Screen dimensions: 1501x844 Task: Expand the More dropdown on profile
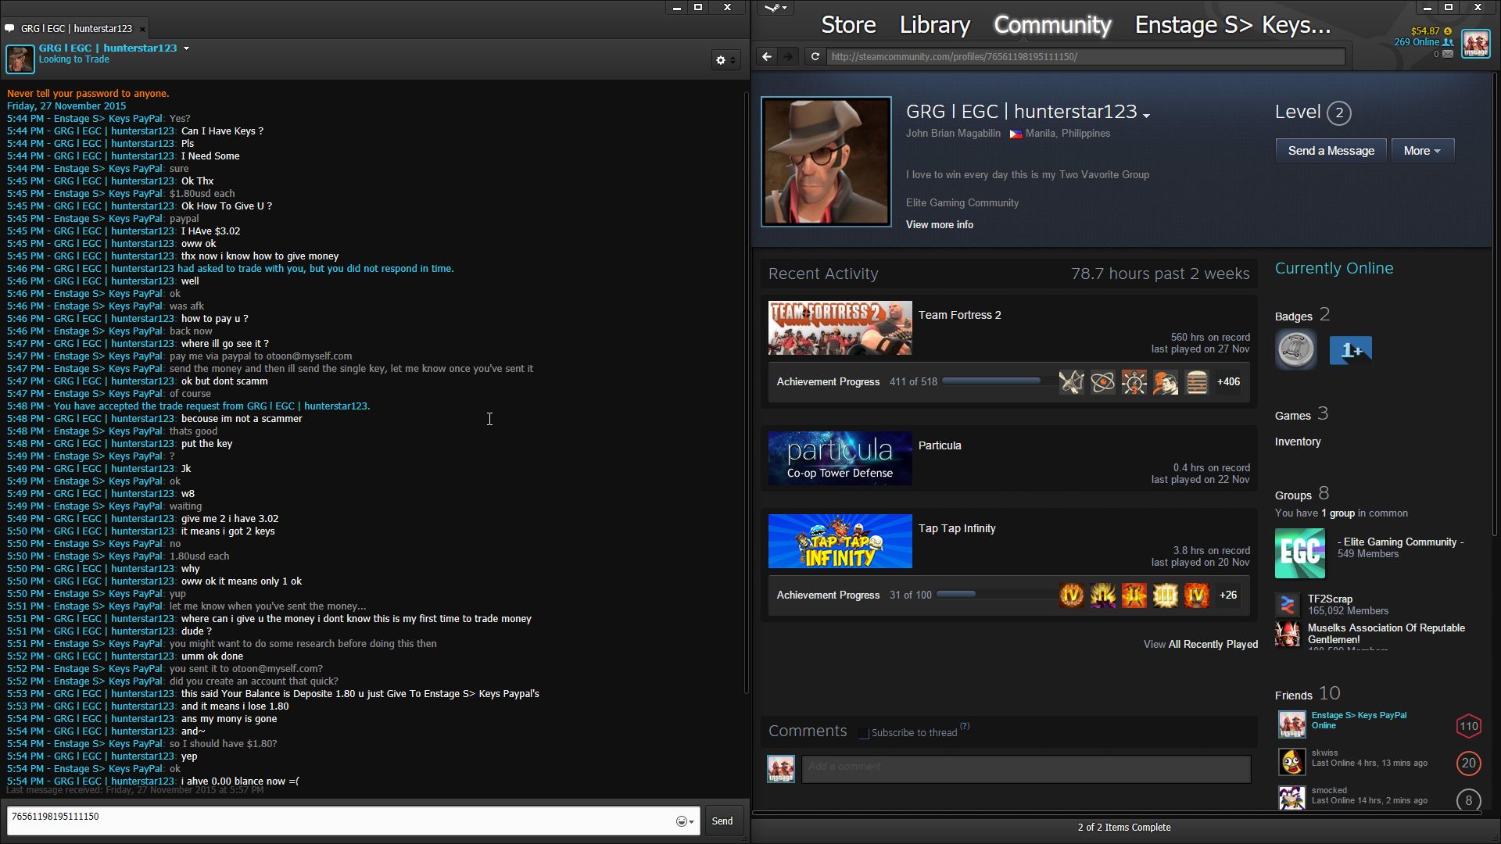tap(1422, 151)
